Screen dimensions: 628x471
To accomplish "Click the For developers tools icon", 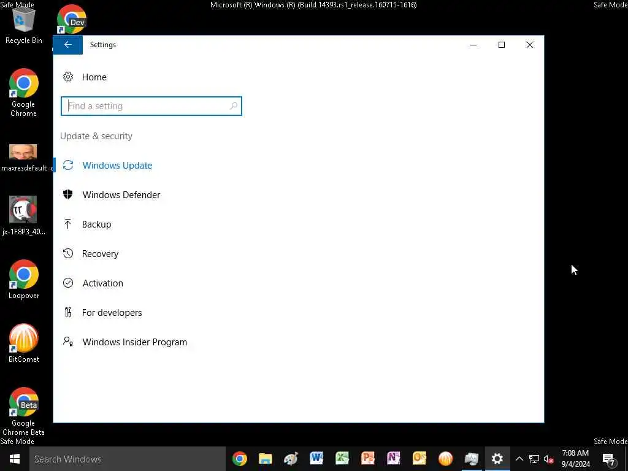I will point(68,312).
